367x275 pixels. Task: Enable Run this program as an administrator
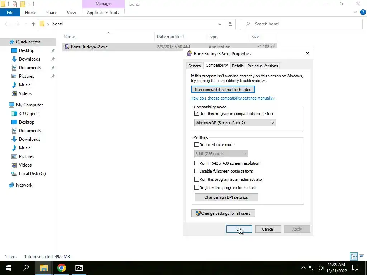click(x=197, y=179)
